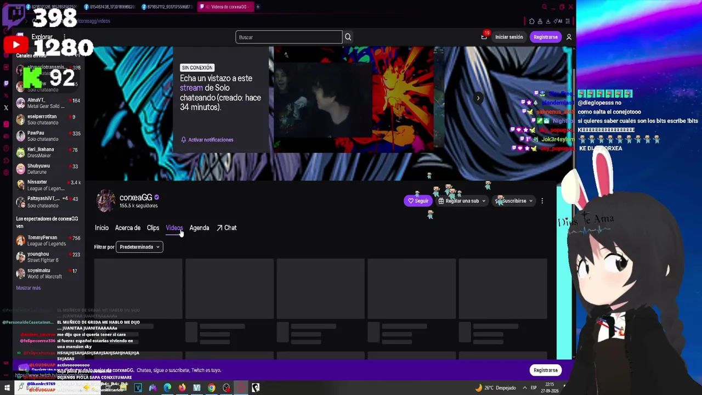Screen dimensions: 702x395
Task: Open the Opera extensions puzzle icon
Action: 531,21
